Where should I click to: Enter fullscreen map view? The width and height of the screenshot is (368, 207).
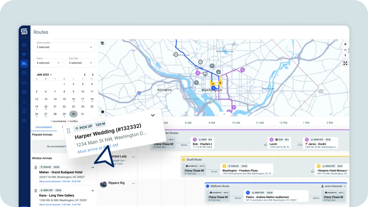coord(345,63)
